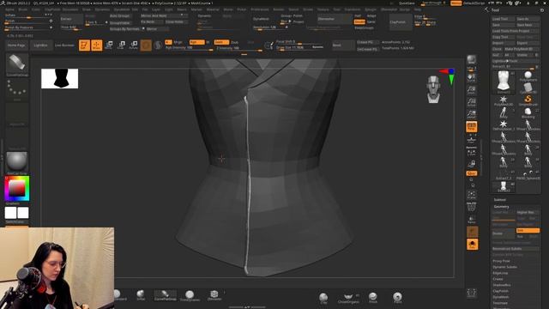Image resolution: width=549 pixels, height=309 pixels.
Task: Toggle Persp perspective view
Action: [x=472, y=126]
